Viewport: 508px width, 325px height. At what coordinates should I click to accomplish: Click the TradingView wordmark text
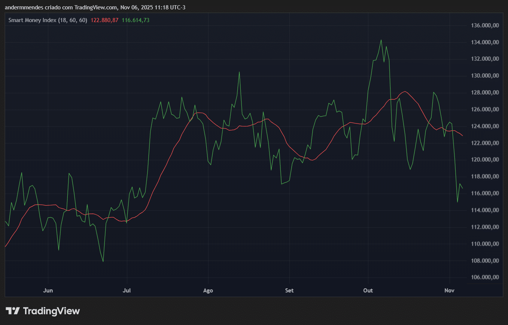[x=51, y=311]
